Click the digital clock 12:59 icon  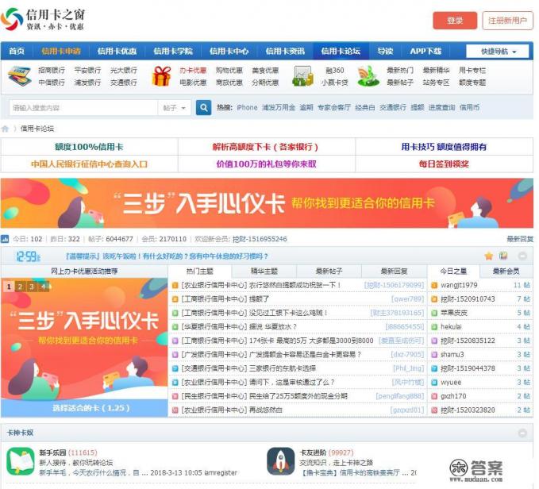pyautogui.click(x=29, y=256)
